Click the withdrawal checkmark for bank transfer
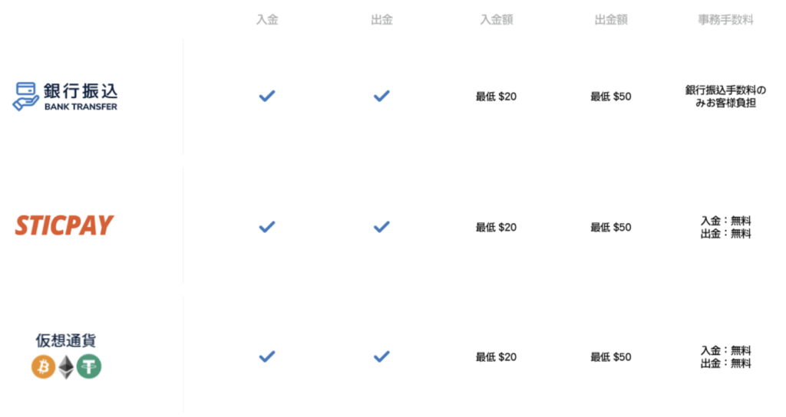The height and width of the screenshot is (417, 786). coord(381,96)
